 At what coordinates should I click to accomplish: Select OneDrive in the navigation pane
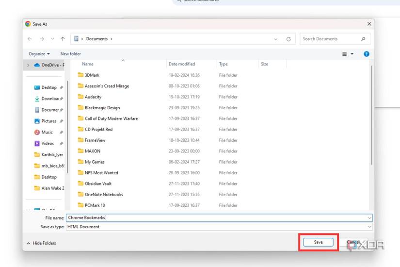pyautogui.click(x=49, y=65)
